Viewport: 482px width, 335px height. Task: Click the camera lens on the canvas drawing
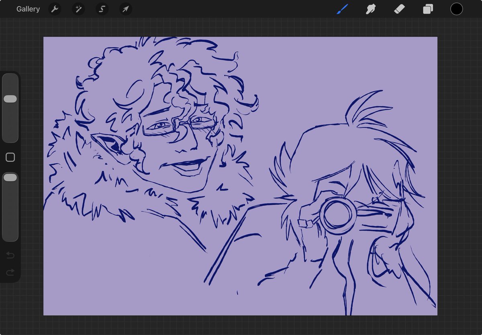pos(338,214)
